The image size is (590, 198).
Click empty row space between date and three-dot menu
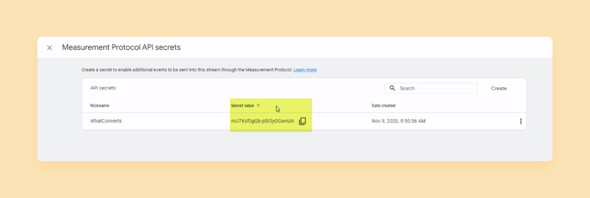tap(472, 121)
